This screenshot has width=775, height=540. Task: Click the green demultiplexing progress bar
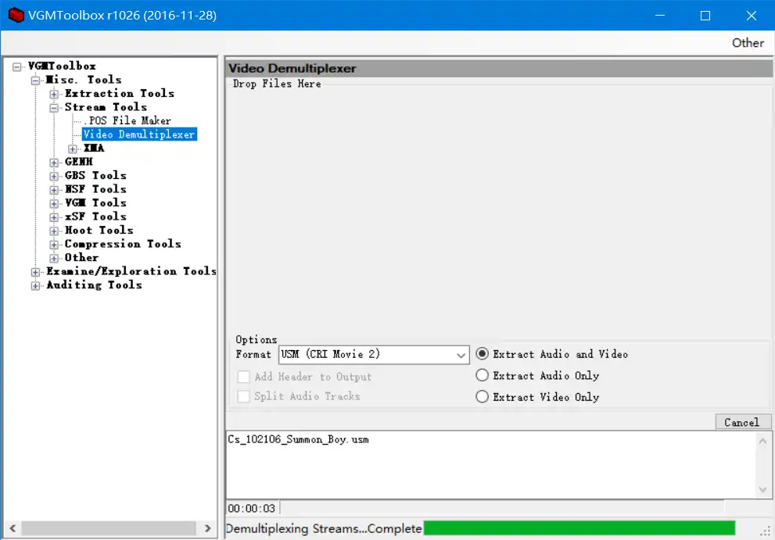pyautogui.click(x=579, y=528)
